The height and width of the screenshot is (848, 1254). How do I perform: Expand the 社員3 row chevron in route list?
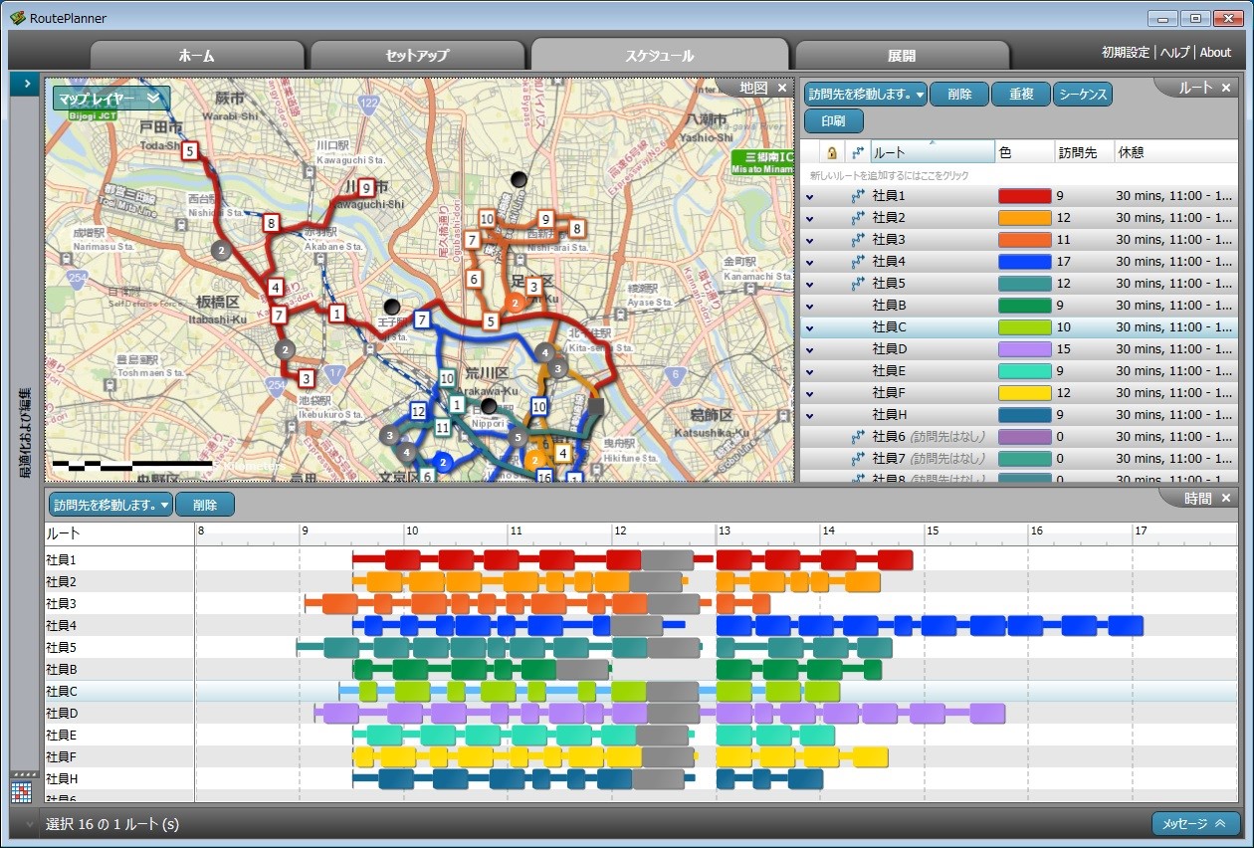coord(810,240)
